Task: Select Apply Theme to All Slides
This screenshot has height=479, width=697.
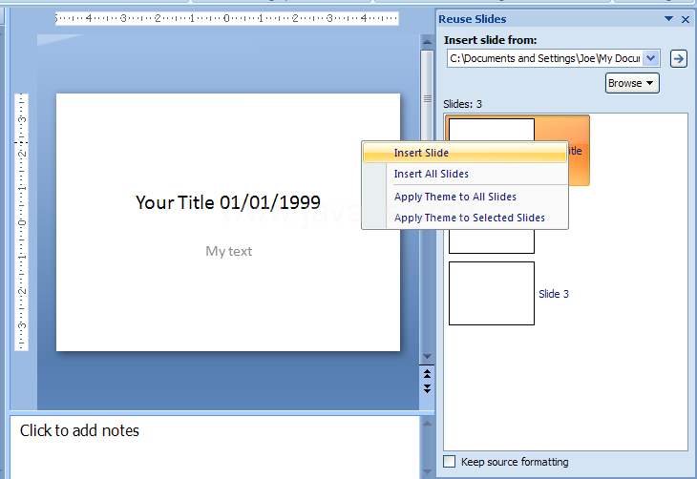Action: pyautogui.click(x=465, y=197)
